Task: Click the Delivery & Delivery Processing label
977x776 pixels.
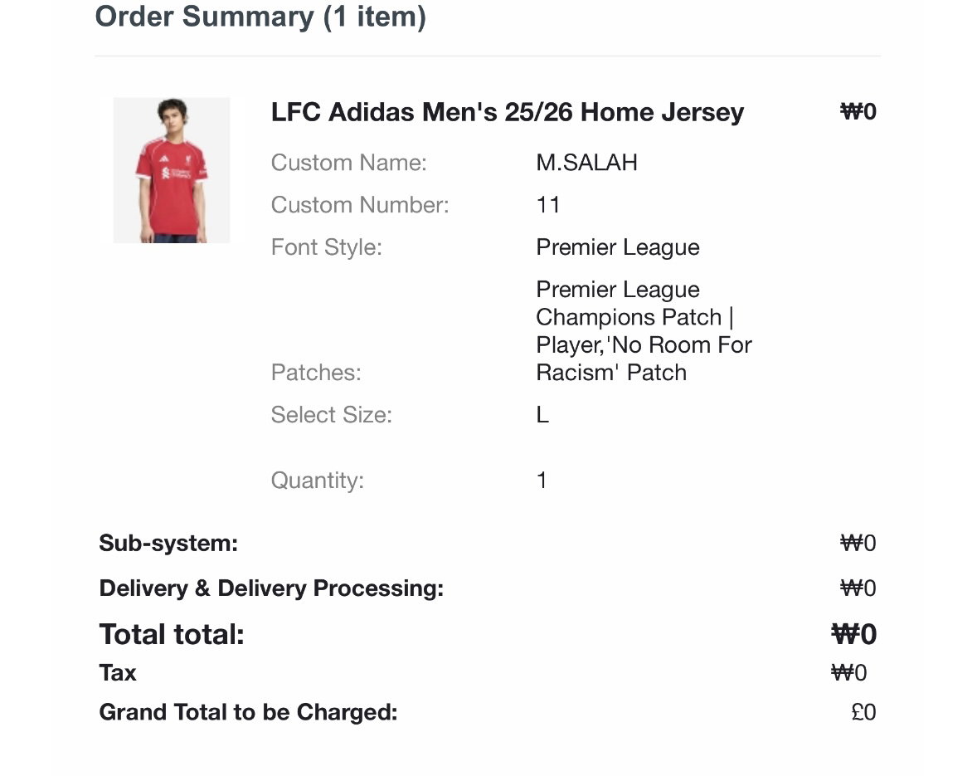Action: tap(271, 588)
